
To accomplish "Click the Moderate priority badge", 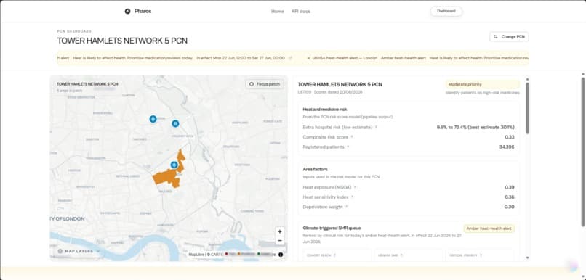I will tap(482, 84).
